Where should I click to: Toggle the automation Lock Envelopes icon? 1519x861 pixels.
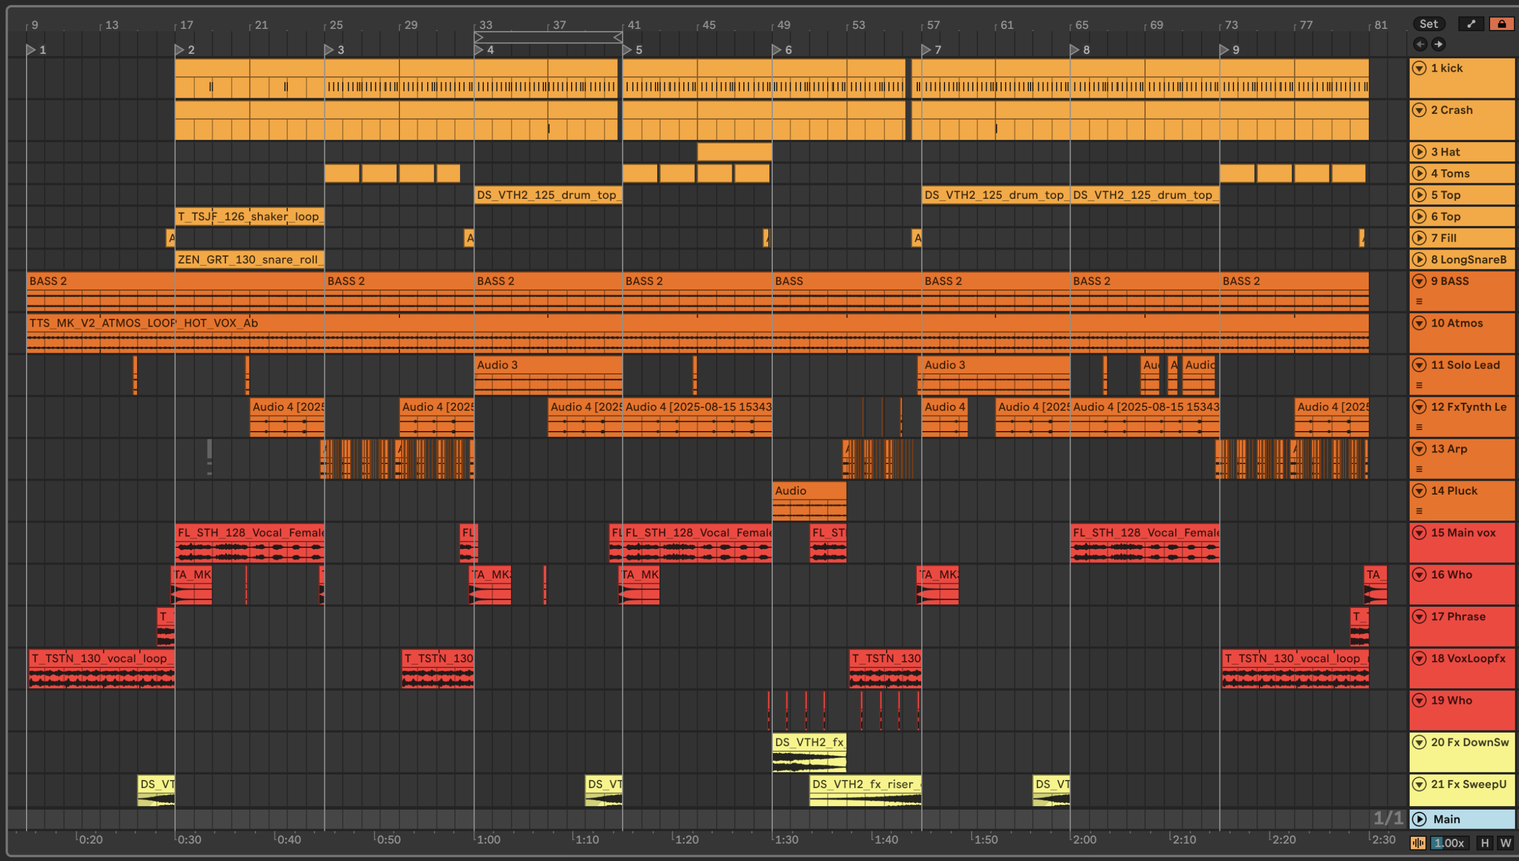(1501, 24)
